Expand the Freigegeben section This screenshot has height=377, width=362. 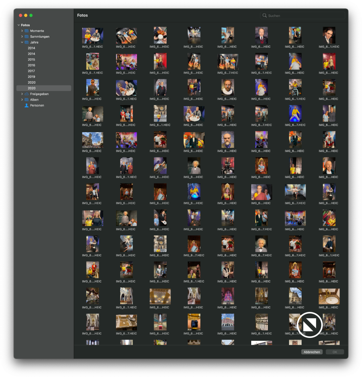point(22,94)
